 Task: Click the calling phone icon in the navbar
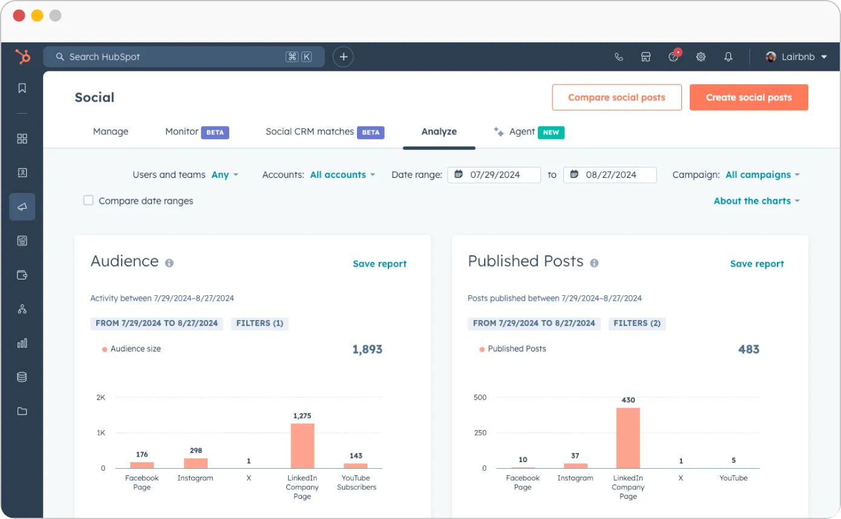[x=618, y=56]
